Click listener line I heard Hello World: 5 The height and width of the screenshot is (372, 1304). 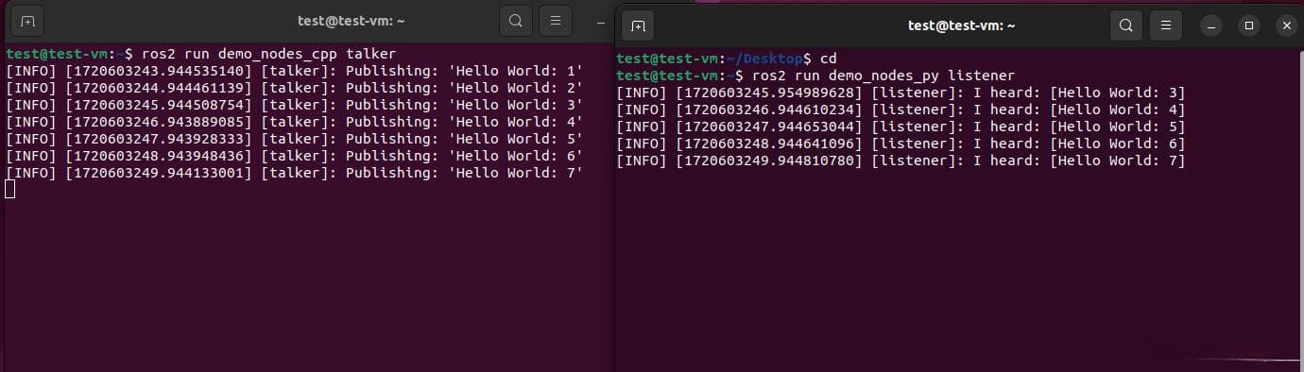point(901,127)
